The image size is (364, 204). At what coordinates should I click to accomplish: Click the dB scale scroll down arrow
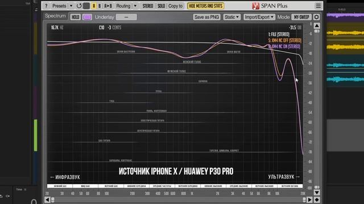click(317, 193)
